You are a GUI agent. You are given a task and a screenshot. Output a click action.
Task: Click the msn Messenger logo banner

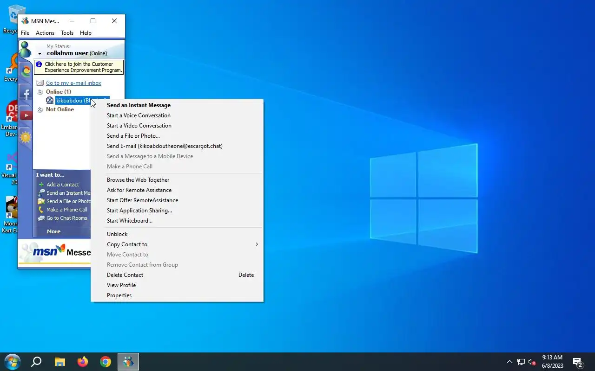pyautogui.click(x=54, y=252)
